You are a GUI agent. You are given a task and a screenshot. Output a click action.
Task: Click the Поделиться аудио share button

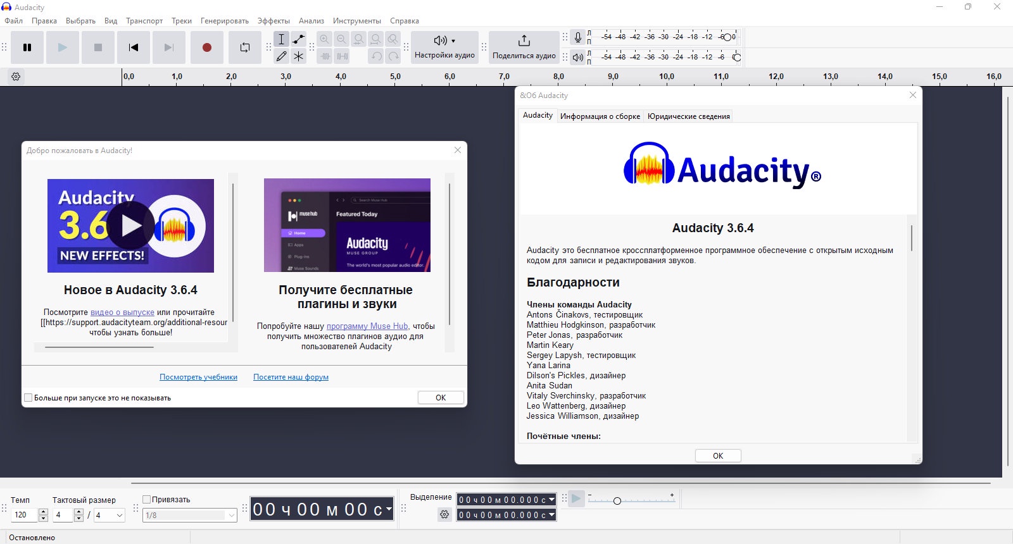tap(524, 47)
